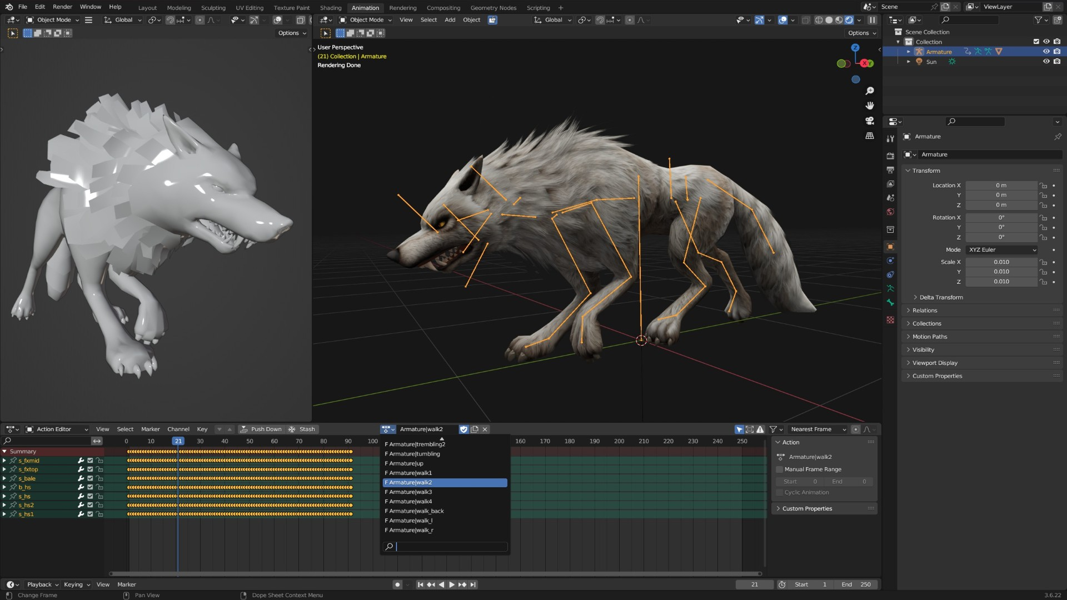Expand the Delta Transform panel
Screen dimensions: 1067x600
(941, 298)
